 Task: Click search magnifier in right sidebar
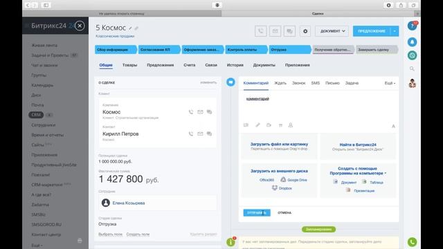(412, 68)
